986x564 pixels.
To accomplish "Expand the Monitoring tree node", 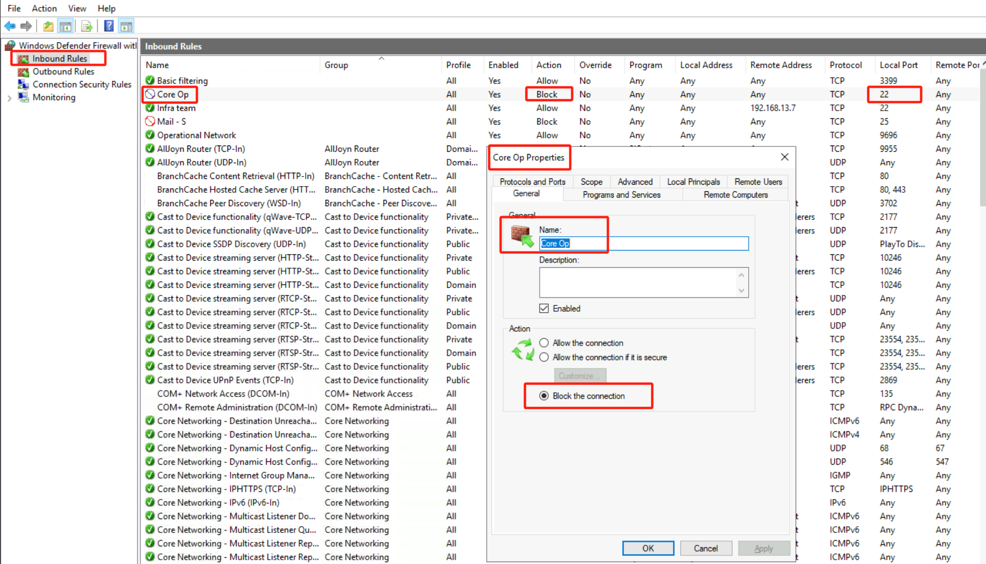I will [10, 98].
